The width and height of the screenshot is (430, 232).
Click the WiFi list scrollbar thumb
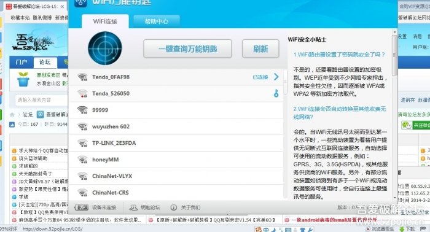[285, 82]
